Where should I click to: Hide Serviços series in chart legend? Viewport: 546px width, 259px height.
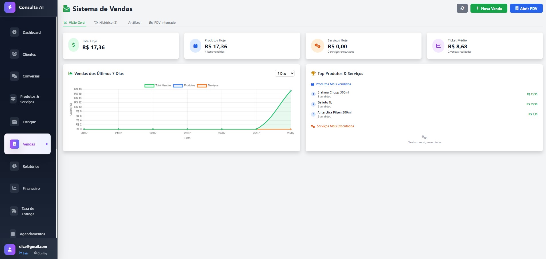point(208,85)
